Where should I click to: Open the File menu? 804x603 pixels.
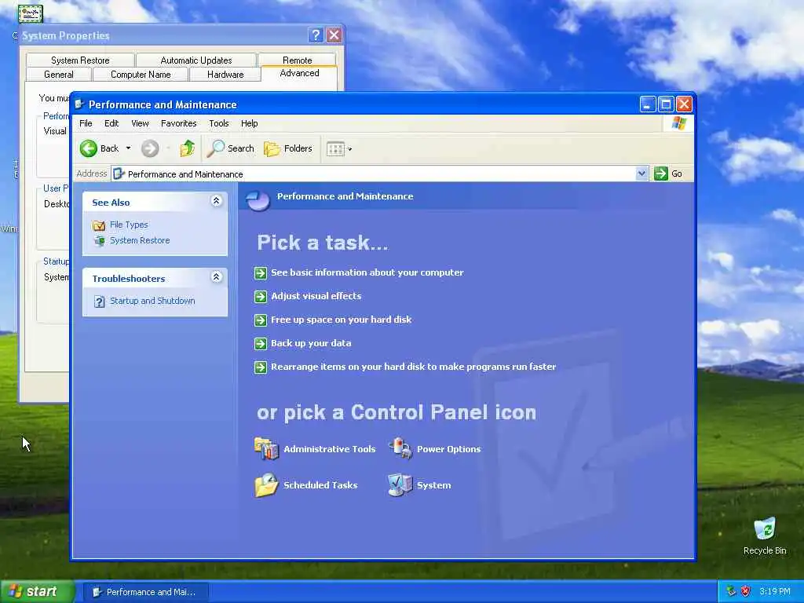(86, 123)
